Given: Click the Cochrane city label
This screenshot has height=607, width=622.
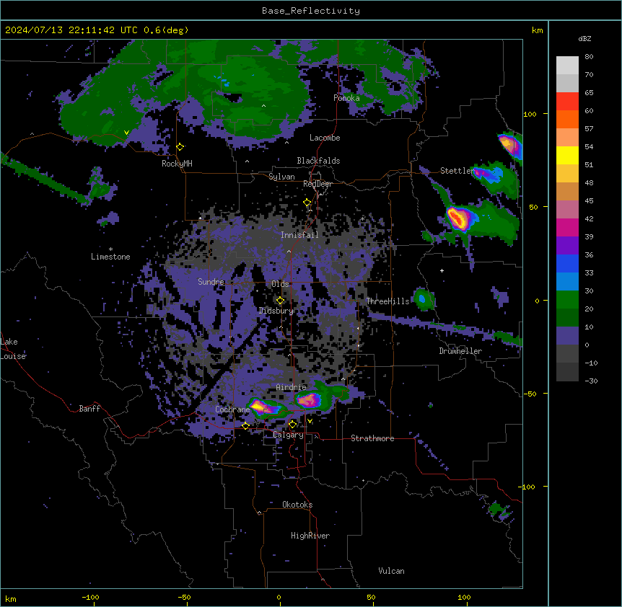Looking at the screenshot, I should 232,409.
